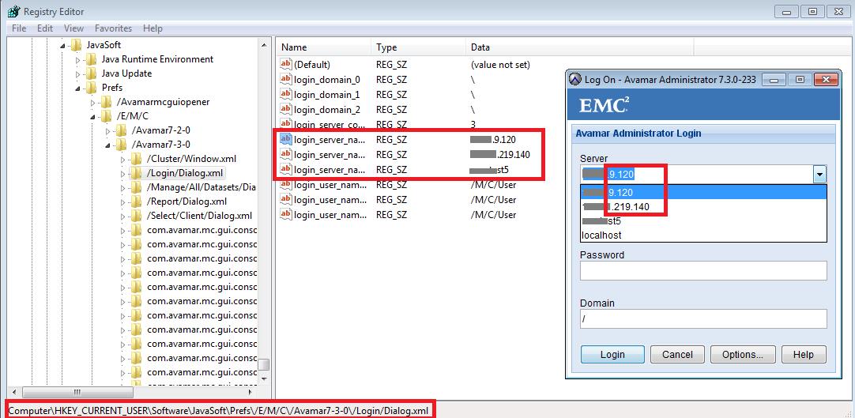Click the EMC logo in login dialog
The height and width of the screenshot is (418, 855).
click(x=605, y=104)
